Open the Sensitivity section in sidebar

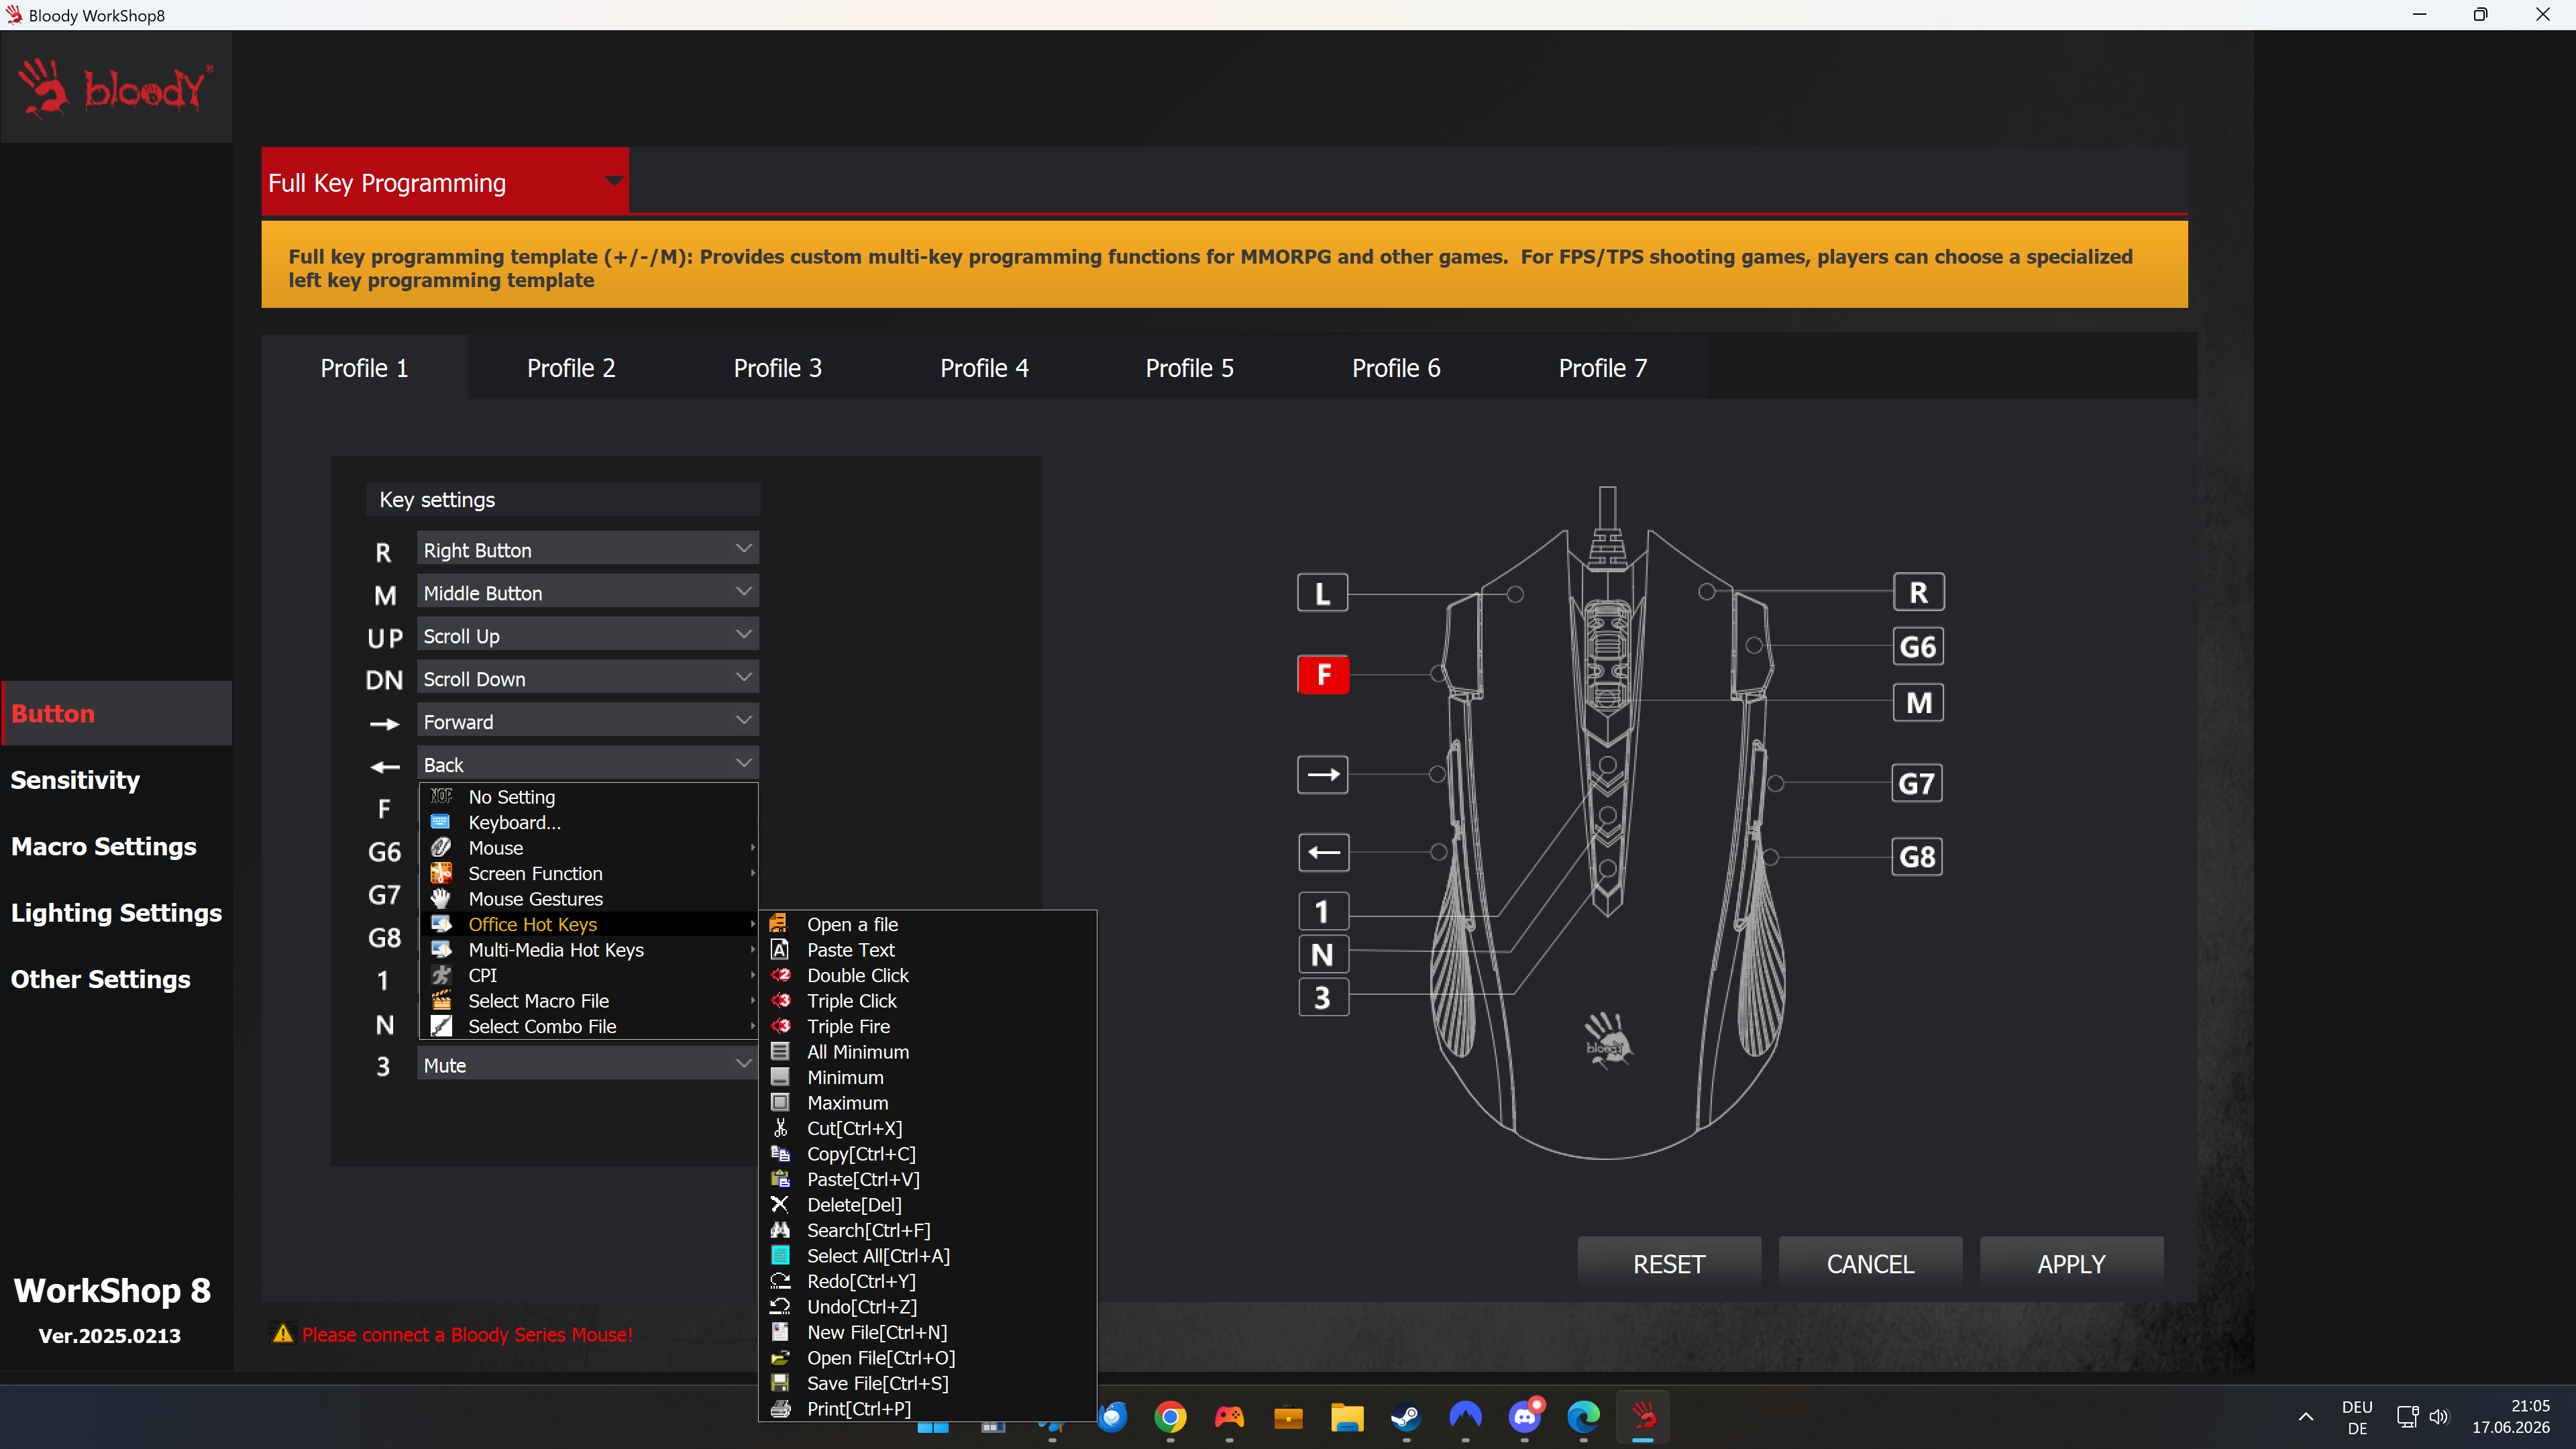click(x=116, y=780)
